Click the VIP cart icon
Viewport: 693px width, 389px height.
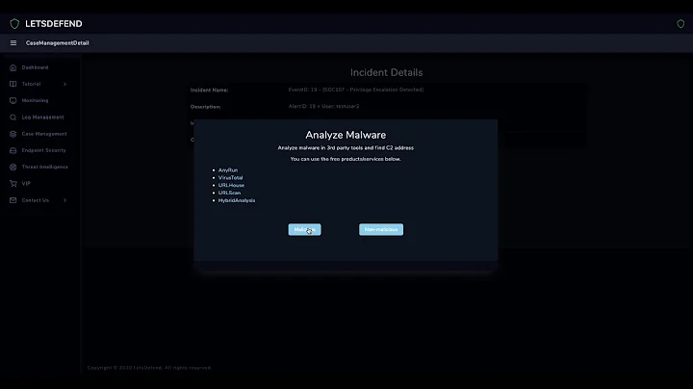[13, 184]
